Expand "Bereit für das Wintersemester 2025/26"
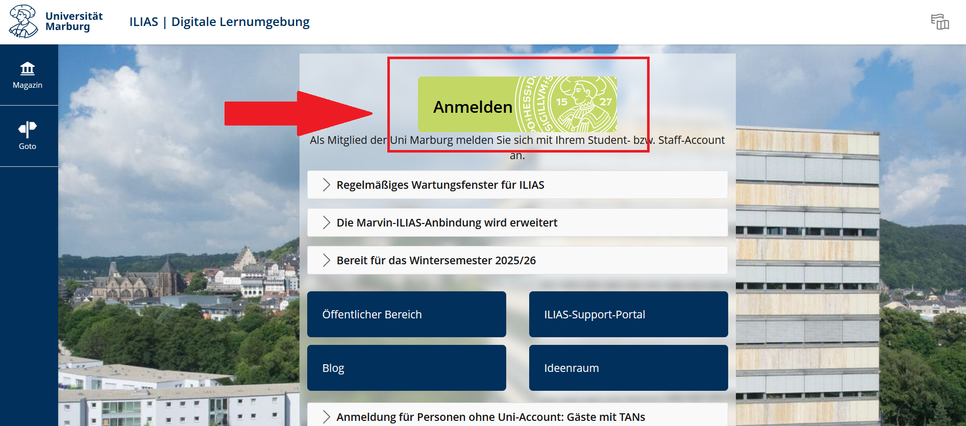 point(436,260)
